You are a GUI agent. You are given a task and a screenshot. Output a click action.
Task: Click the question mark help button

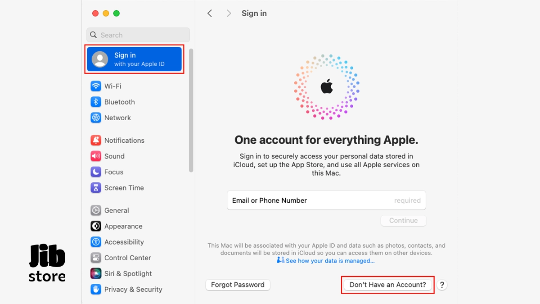coord(442,285)
